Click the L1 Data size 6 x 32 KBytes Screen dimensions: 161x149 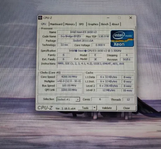point(109,77)
